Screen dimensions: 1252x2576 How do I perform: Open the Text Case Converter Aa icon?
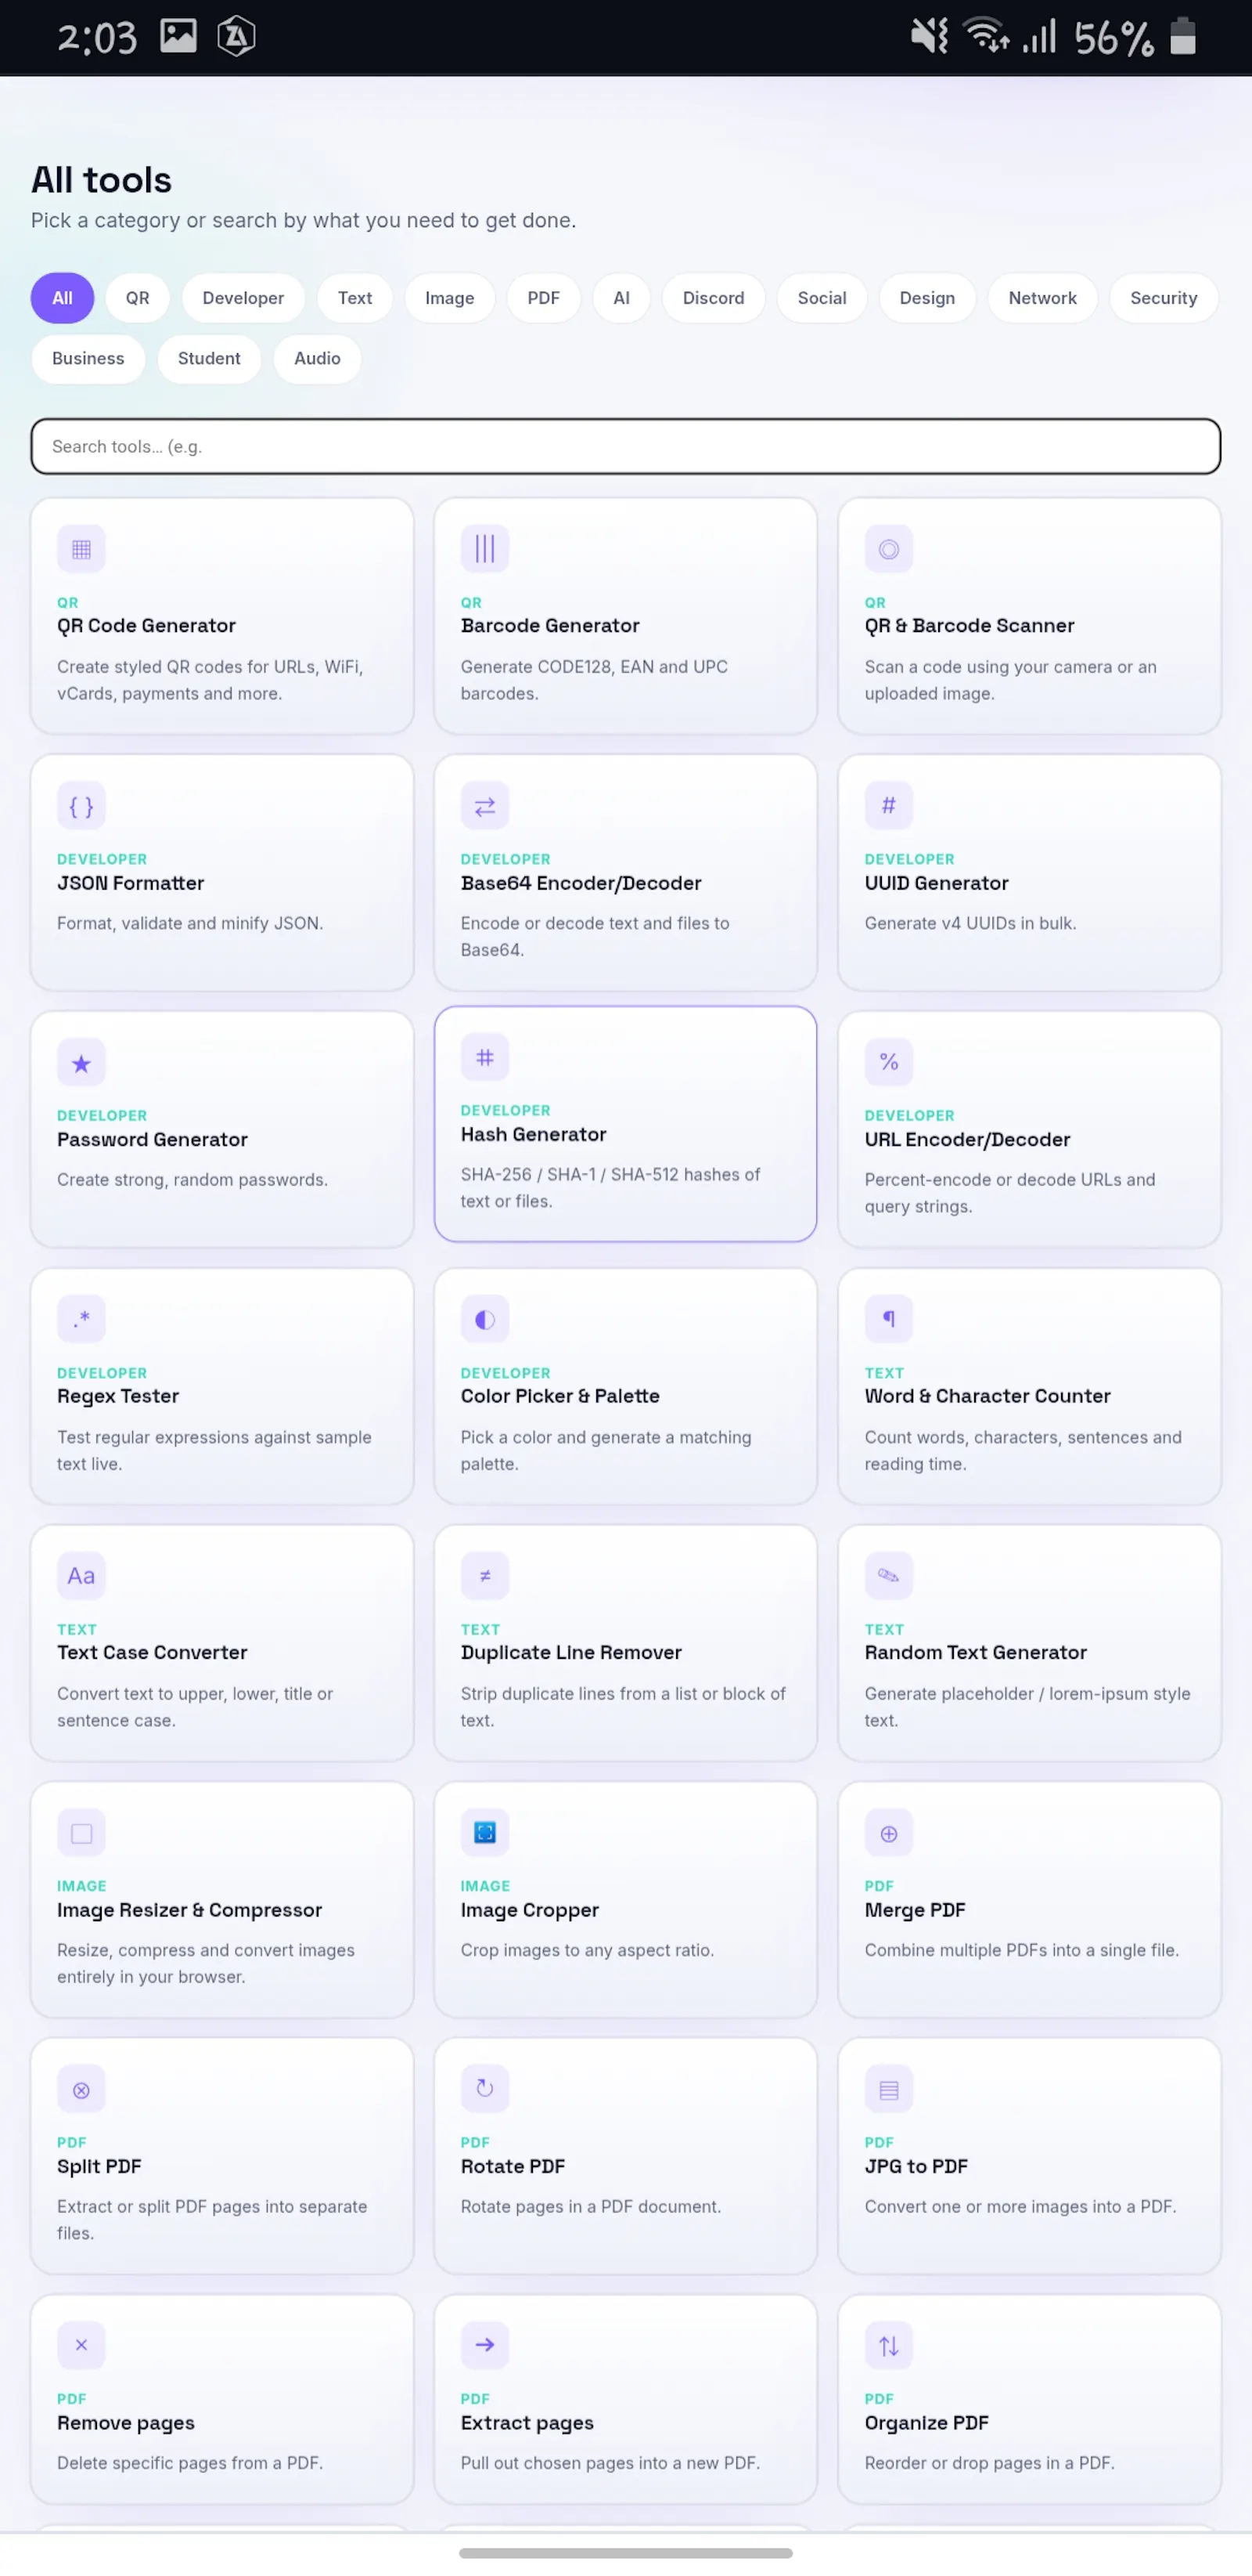pos(81,1576)
